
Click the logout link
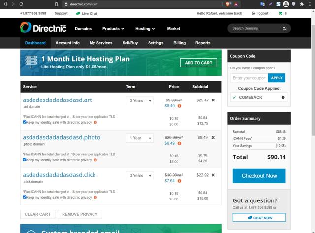click(x=260, y=13)
